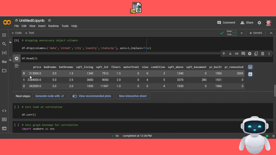Open the terminal icon in sidebar
This screenshot has height=155, width=276.
pos(4,129)
